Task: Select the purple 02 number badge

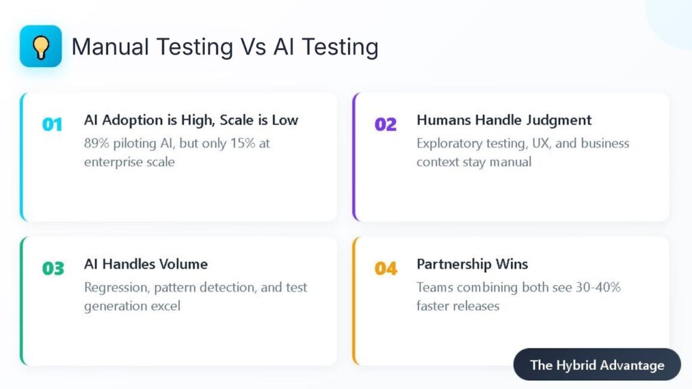Action: point(385,124)
